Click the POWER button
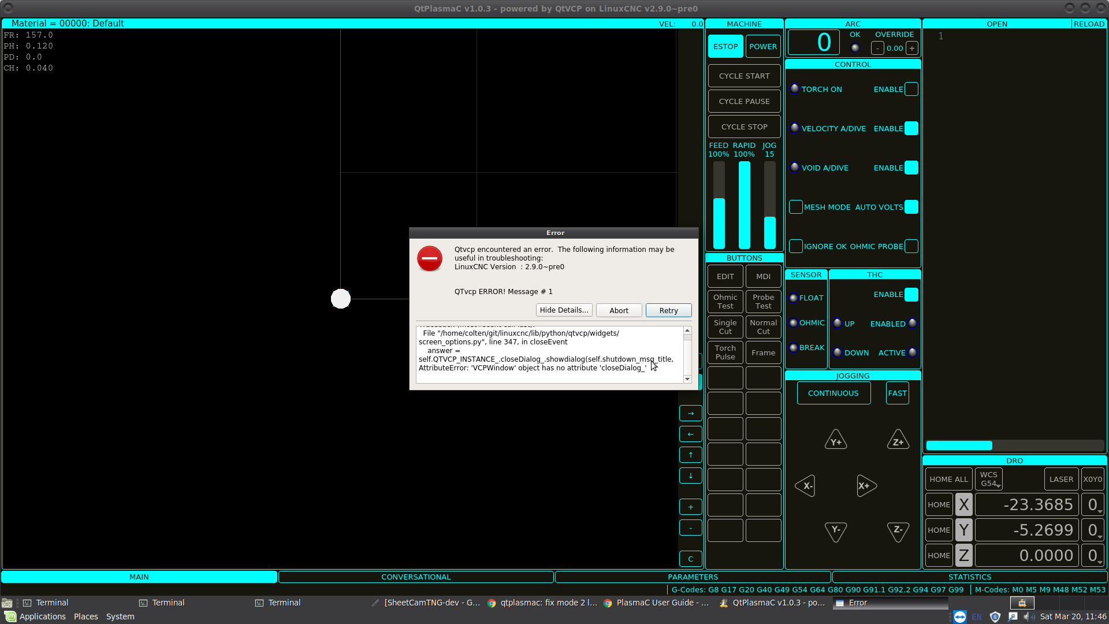1109x624 pixels. click(x=763, y=46)
